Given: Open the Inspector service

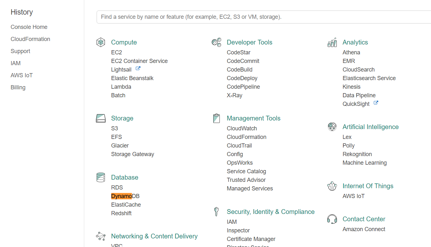Looking at the screenshot, I should tap(238, 230).
